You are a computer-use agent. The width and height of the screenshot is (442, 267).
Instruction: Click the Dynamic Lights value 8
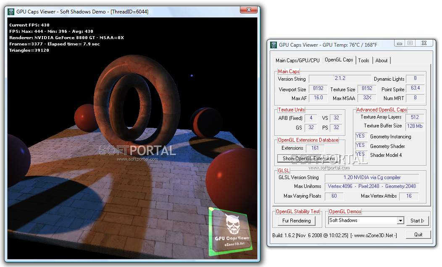pyautogui.click(x=415, y=79)
